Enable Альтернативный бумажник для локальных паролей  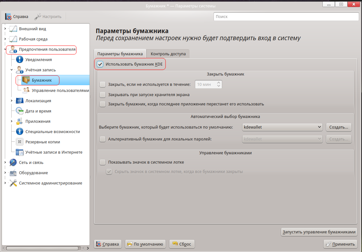pos(102,139)
